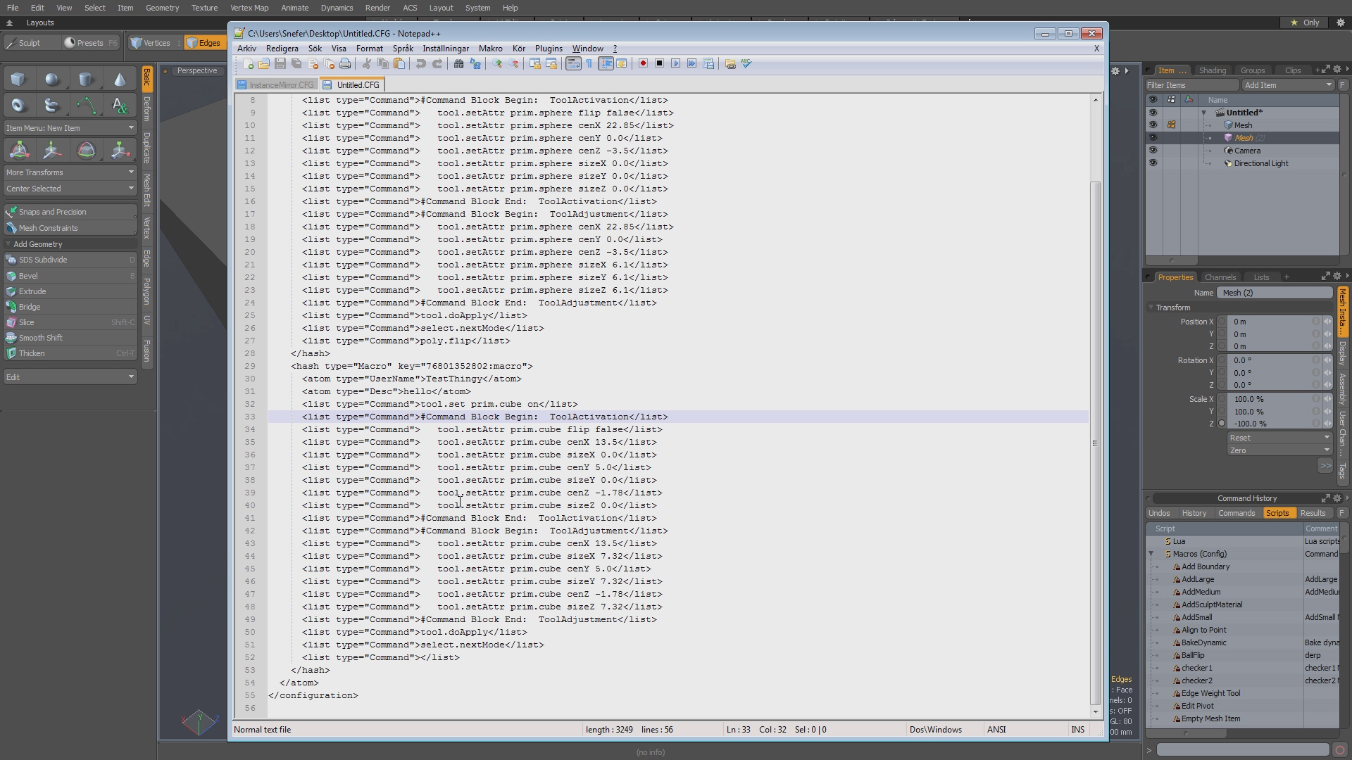Toggle visibility eye of first Mesh item
Screen dimensions: 1352x760
1153,125
